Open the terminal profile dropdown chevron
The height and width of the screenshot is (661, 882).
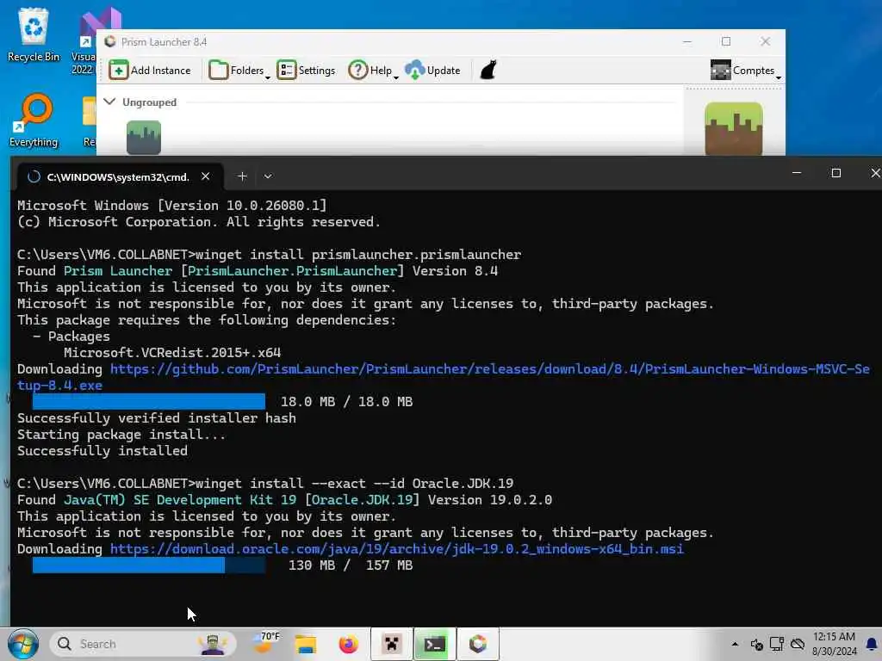click(x=268, y=176)
